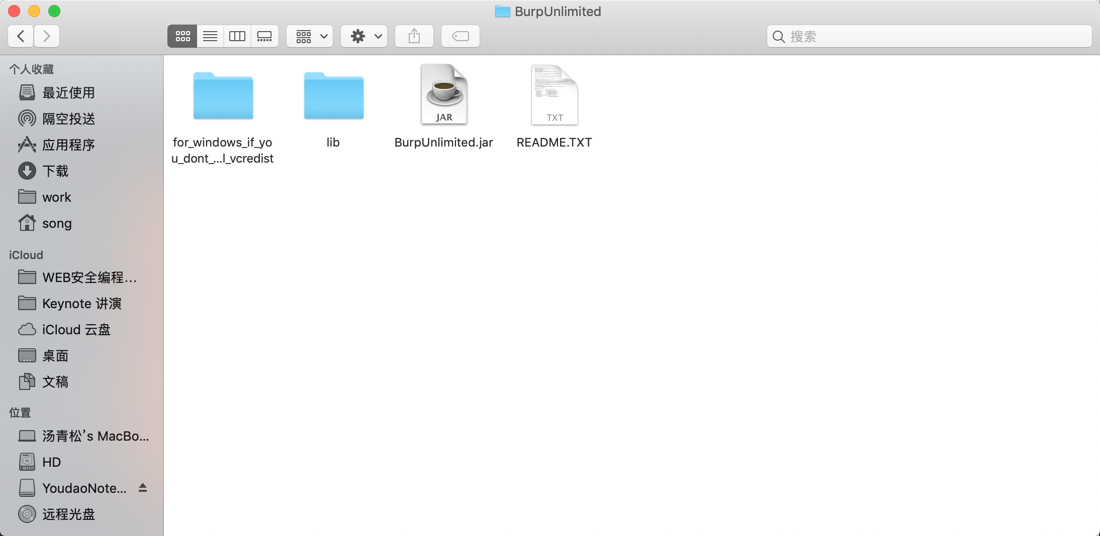Open the Applications sidebar item
1100x536 pixels.
[x=68, y=145]
